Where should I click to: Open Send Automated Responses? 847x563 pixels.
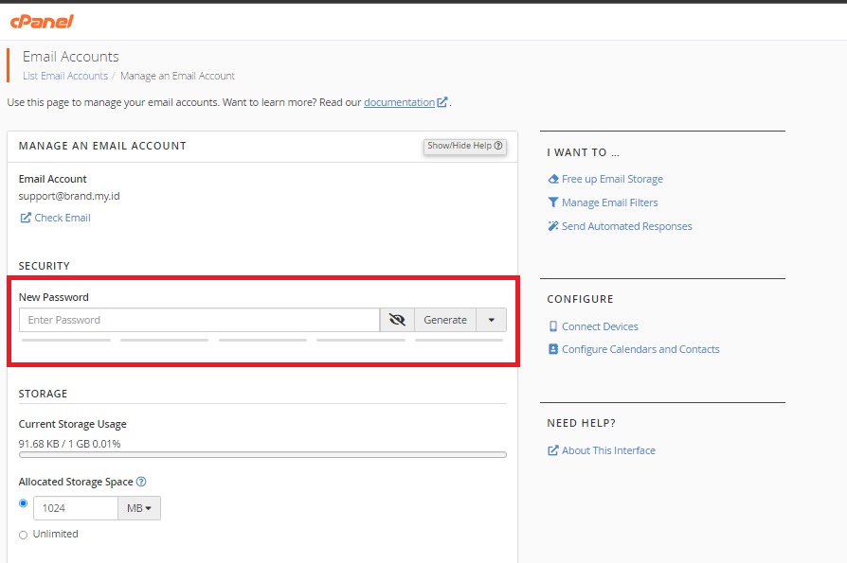tap(626, 226)
